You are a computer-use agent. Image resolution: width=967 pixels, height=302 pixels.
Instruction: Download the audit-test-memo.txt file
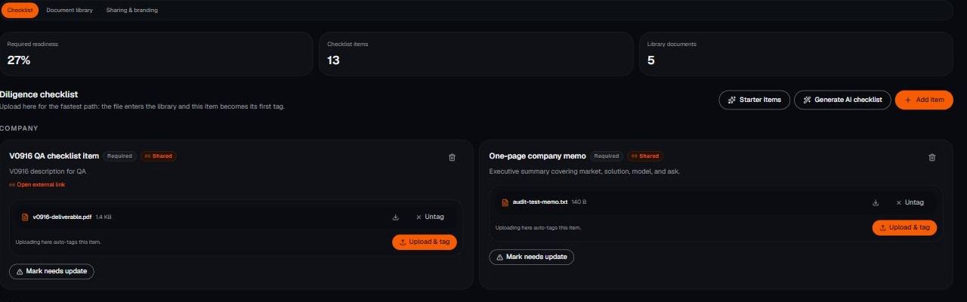click(876, 202)
